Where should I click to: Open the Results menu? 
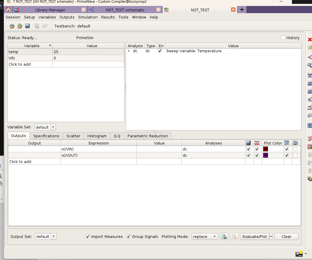click(x=108, y=17)
